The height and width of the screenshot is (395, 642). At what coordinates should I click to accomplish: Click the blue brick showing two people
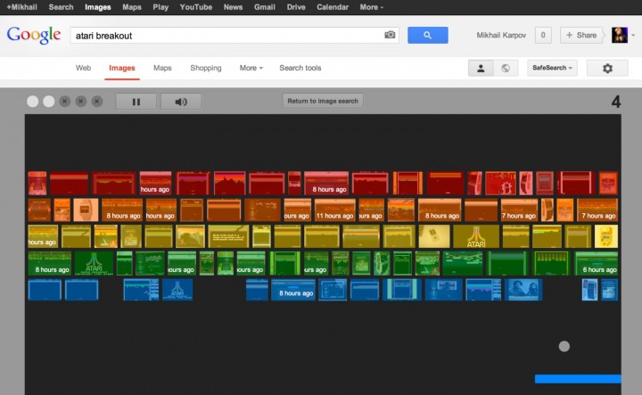(523, 290)
